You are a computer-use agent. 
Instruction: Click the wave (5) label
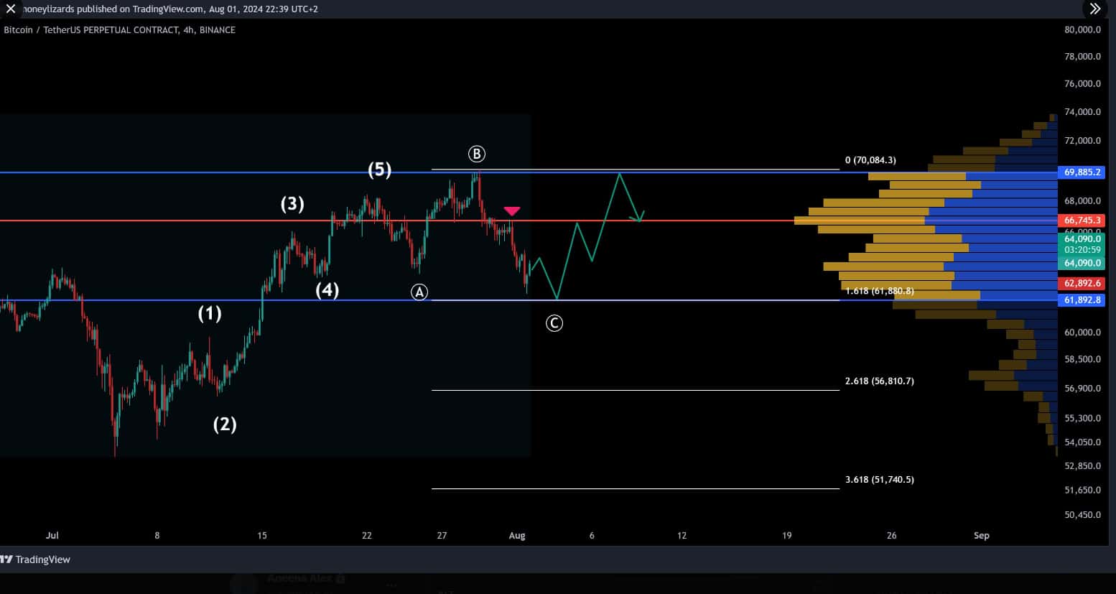coord(380,170)
